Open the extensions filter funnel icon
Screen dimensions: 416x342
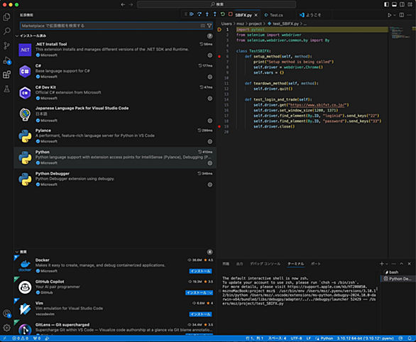click(209, 26)
